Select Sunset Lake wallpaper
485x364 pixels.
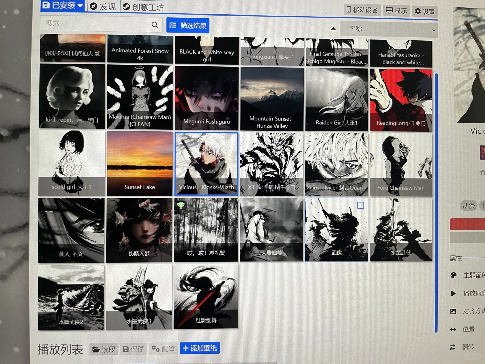(x=139, y=163)
